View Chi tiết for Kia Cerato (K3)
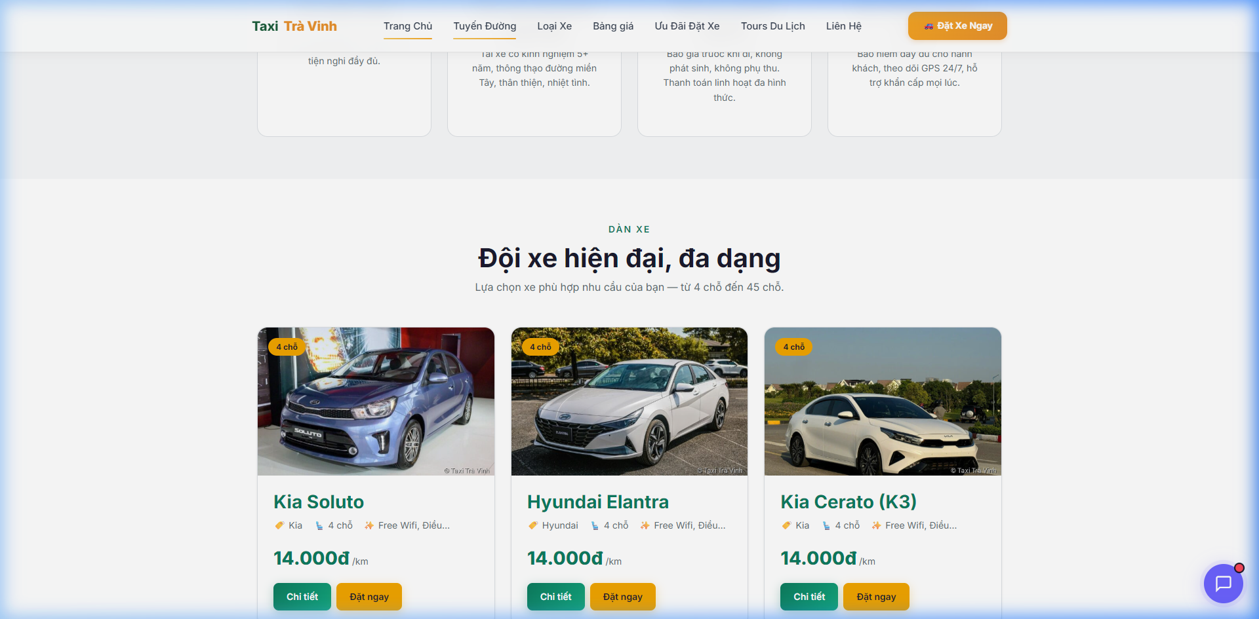 (x=809, y=597)
